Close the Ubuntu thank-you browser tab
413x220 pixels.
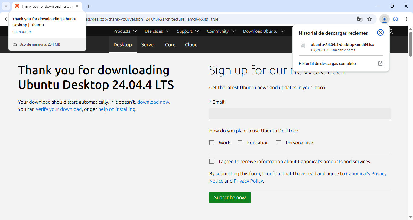point(77,6)
